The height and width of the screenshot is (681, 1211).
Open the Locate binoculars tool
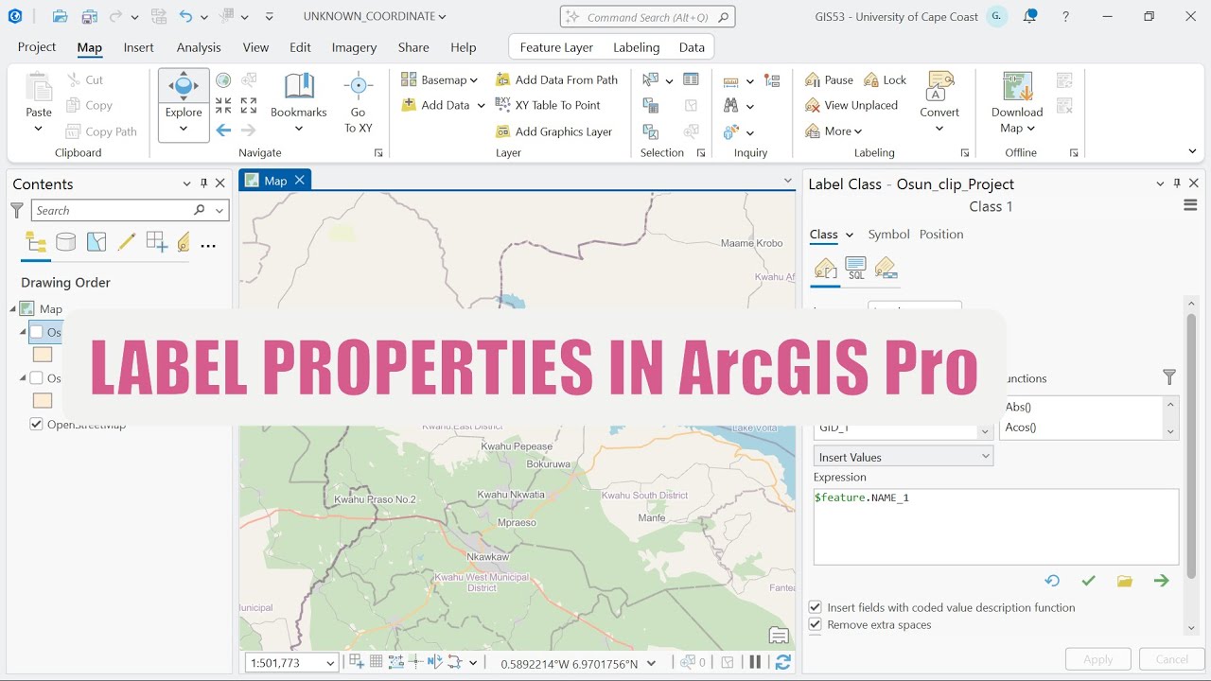click(730, 106)
